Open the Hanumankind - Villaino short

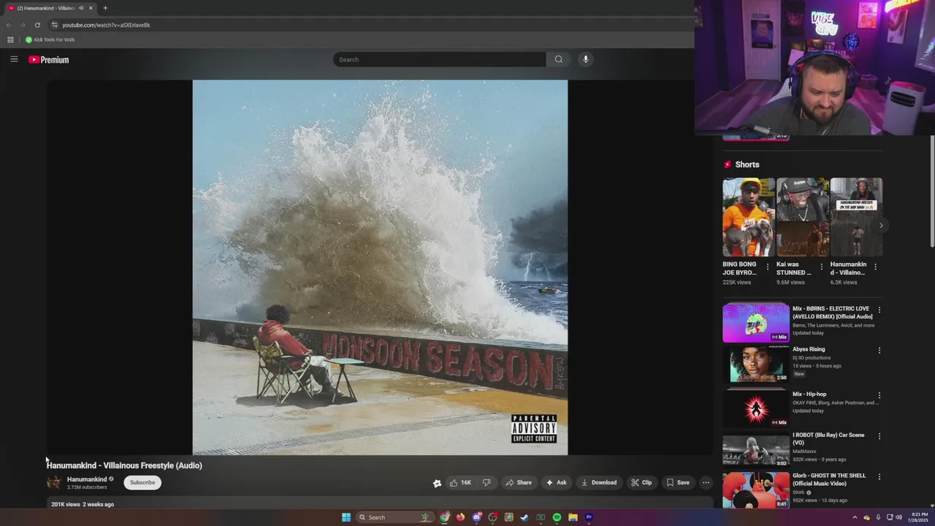[856, 217]
